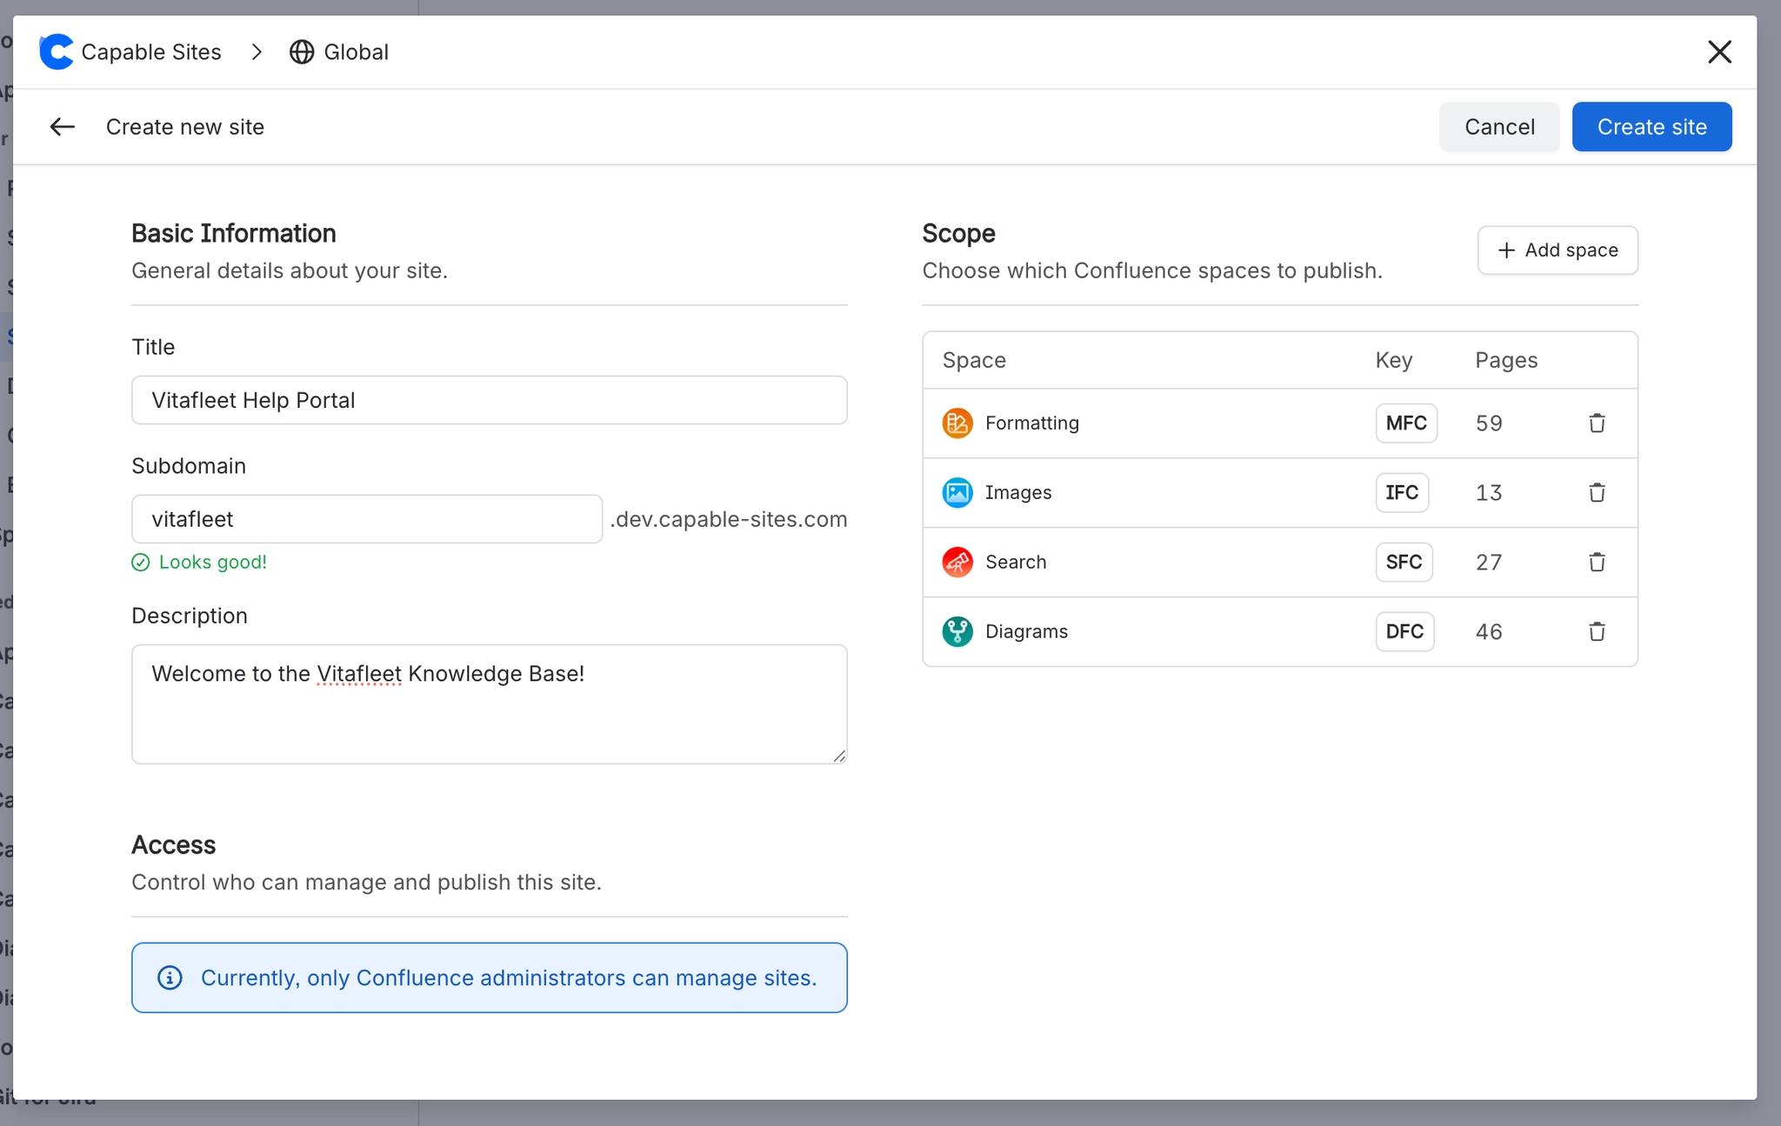Click the Capable Sites logo icon
This screenshot has height=1126, width=1781.
[56, 52]
